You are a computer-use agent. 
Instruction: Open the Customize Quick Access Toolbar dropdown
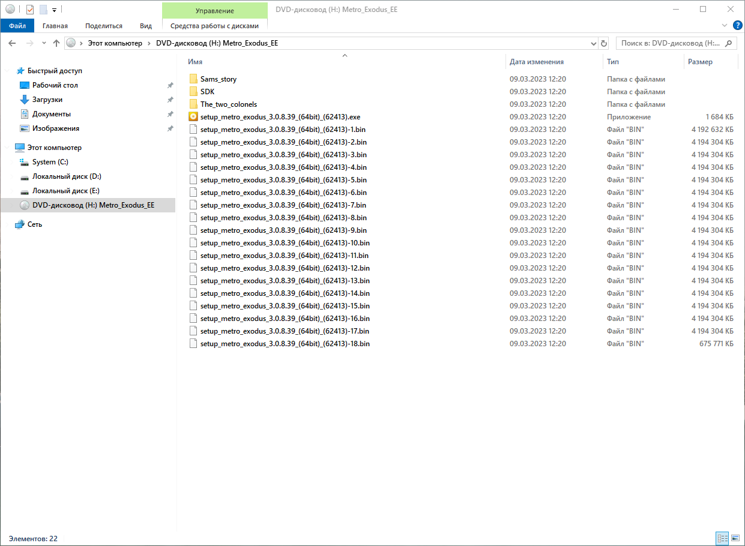[x=54, y=10]
